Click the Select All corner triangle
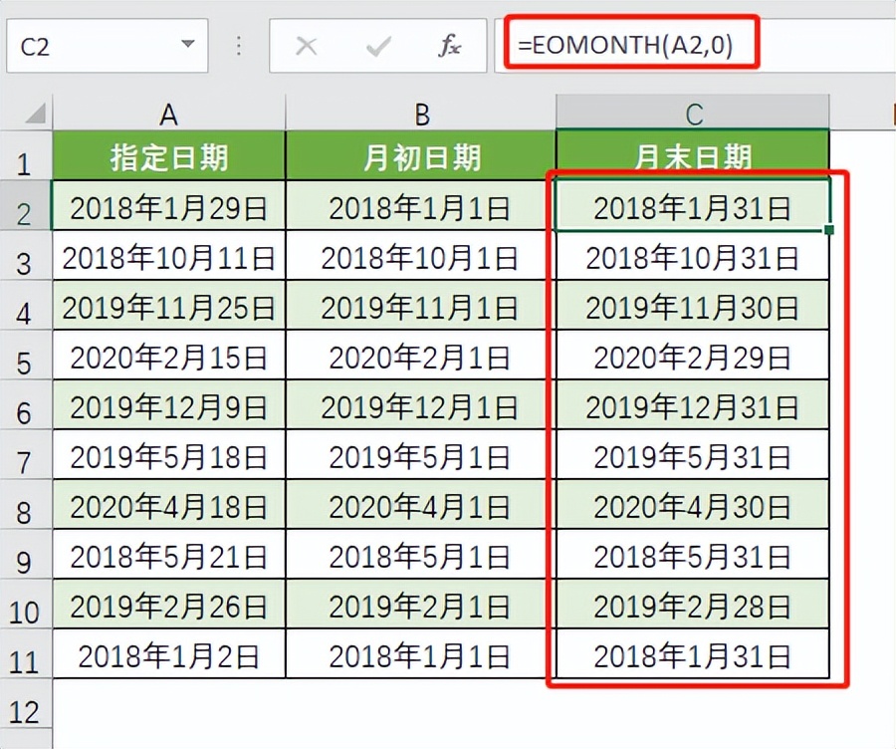Viewport: 896px width, 749px height. point(34,114)
